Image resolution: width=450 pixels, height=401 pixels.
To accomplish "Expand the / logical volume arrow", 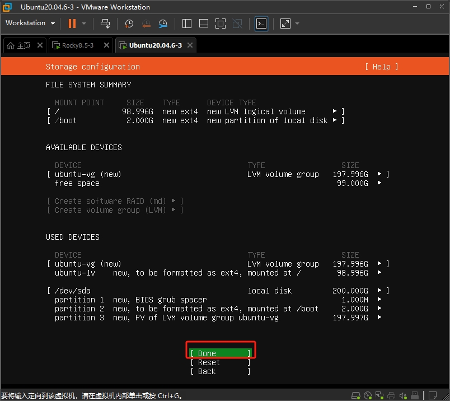I will tap(334, 111).
